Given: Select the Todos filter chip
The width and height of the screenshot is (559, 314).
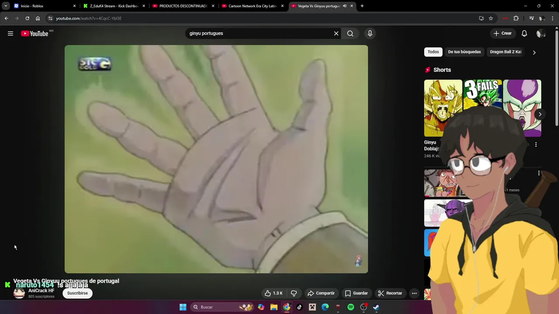Looking at the screenshot, I should click(433, 52).
